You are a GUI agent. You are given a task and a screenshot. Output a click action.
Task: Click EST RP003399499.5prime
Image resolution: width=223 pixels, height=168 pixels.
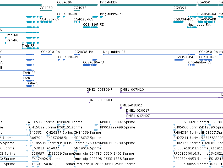pos(101,130)
